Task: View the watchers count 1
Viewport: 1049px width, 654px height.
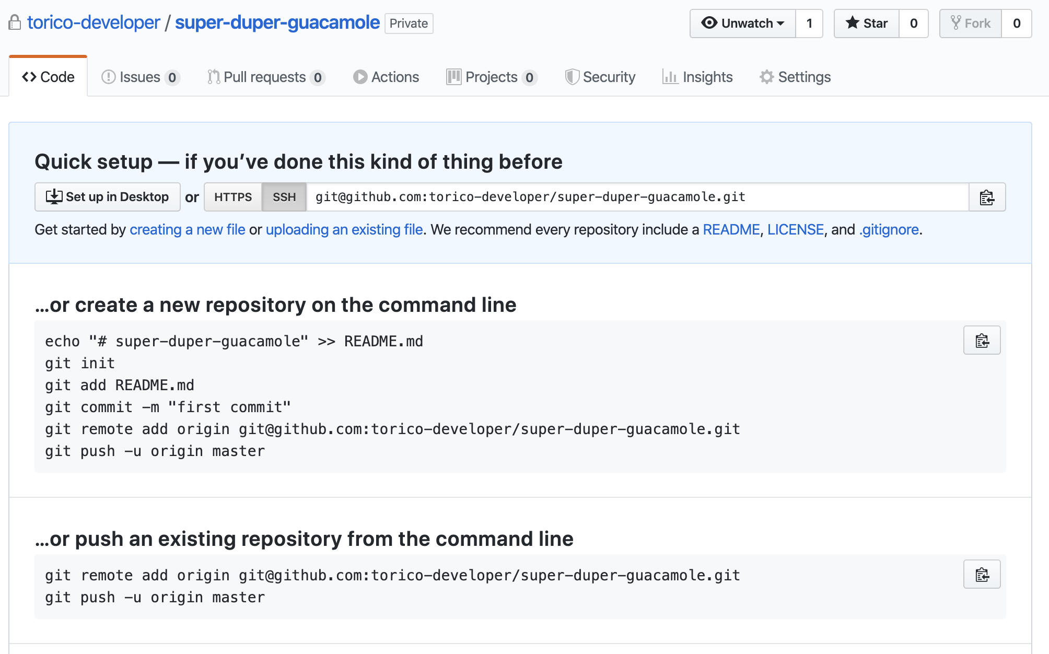Action: (x=809, y=24)
